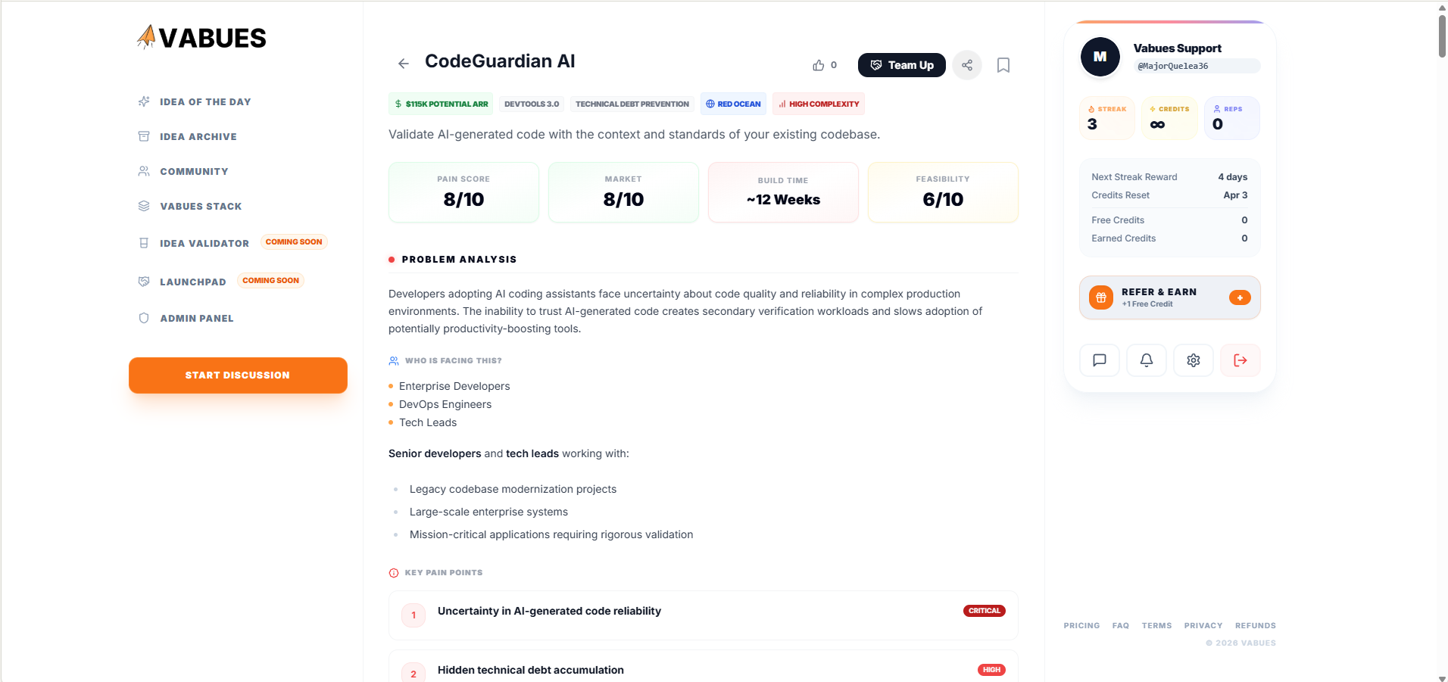Bookmark the CodeGuardian AI idea

pos(1003,65)
